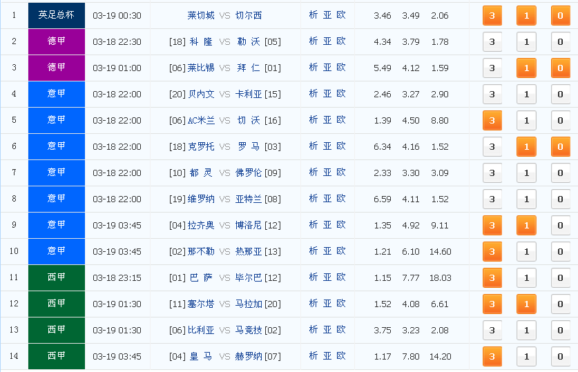Open 析 analysis for 巴萨 vs 毕尔巴

click(x=314, y=277)
